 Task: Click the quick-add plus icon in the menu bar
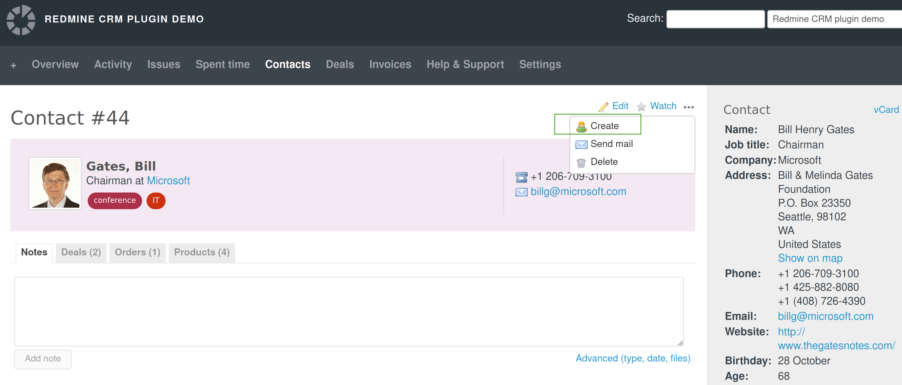[x=14, y=65]
